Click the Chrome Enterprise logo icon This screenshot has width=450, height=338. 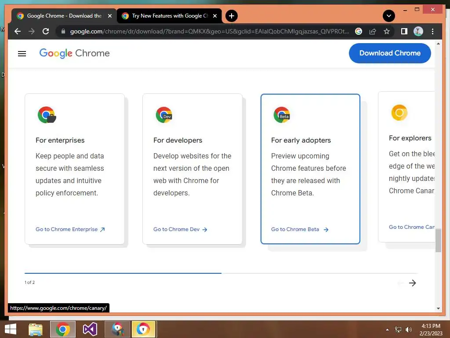(47, 115)
